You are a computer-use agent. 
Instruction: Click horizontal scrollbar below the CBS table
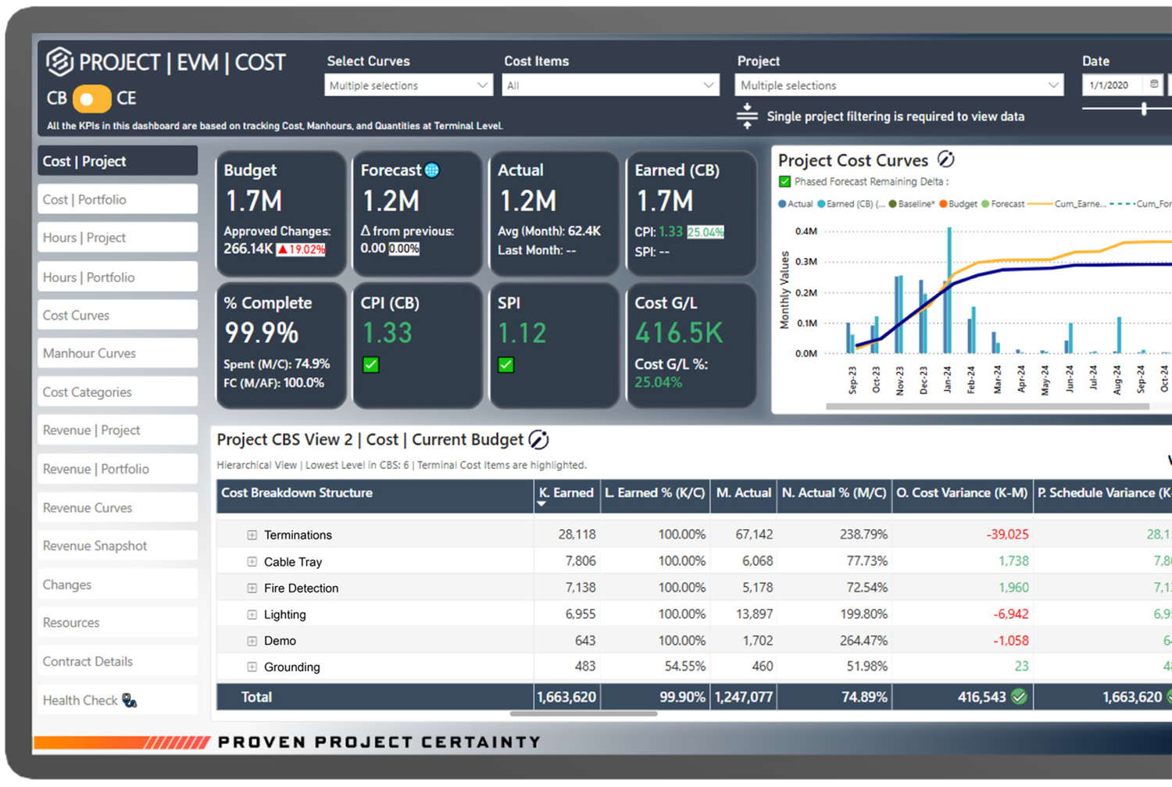tap(583, 714)
